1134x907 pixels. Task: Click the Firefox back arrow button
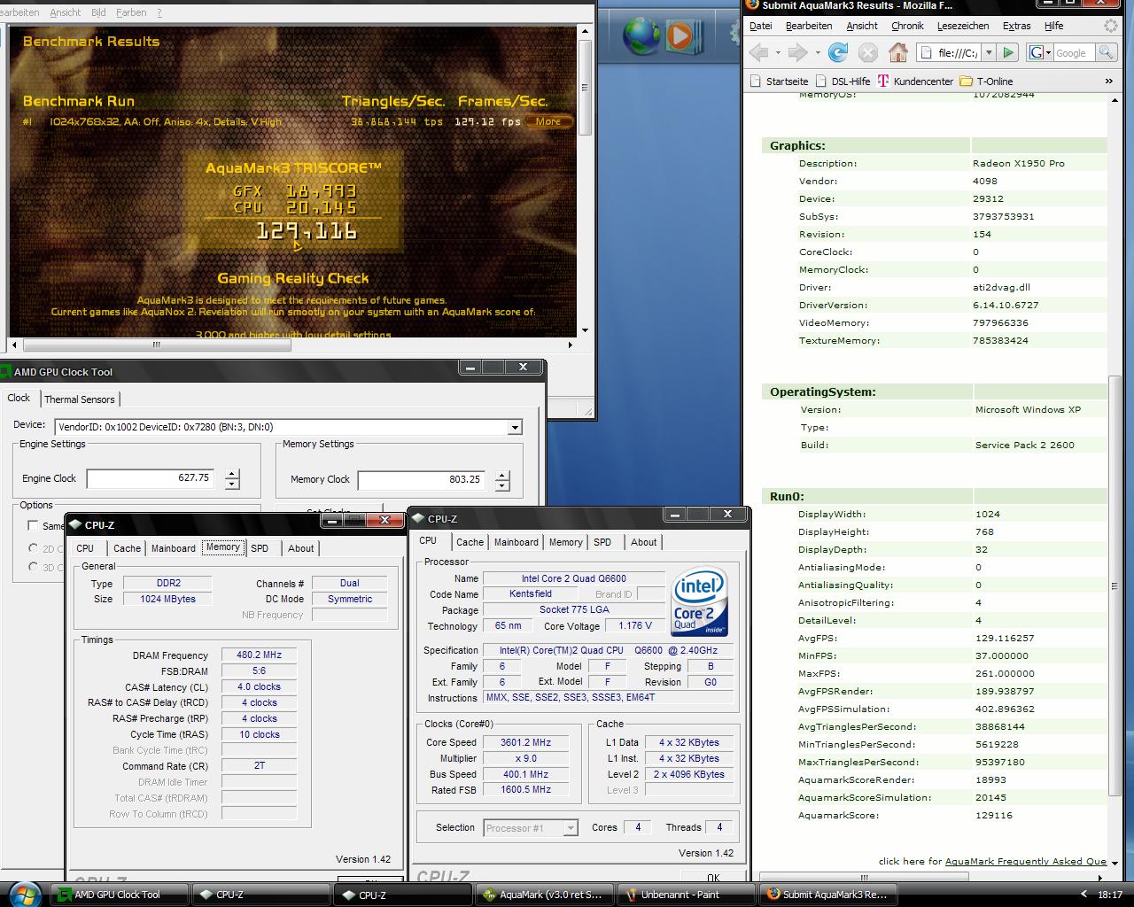pos(758,53)
